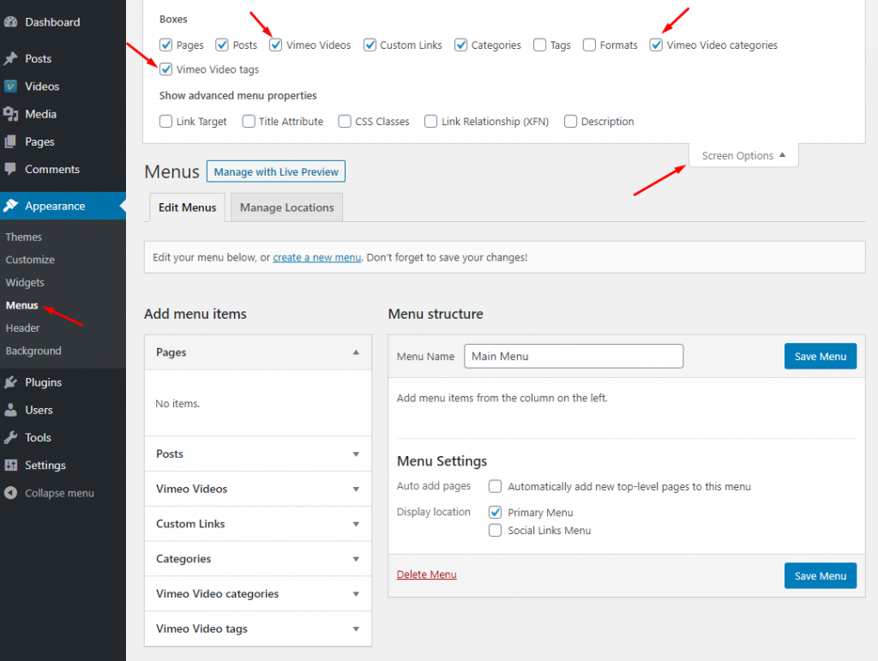Toggle the Vimeo Videos box checkbox
This screenshot has width=878, height=661.
[x=275, y=45]
